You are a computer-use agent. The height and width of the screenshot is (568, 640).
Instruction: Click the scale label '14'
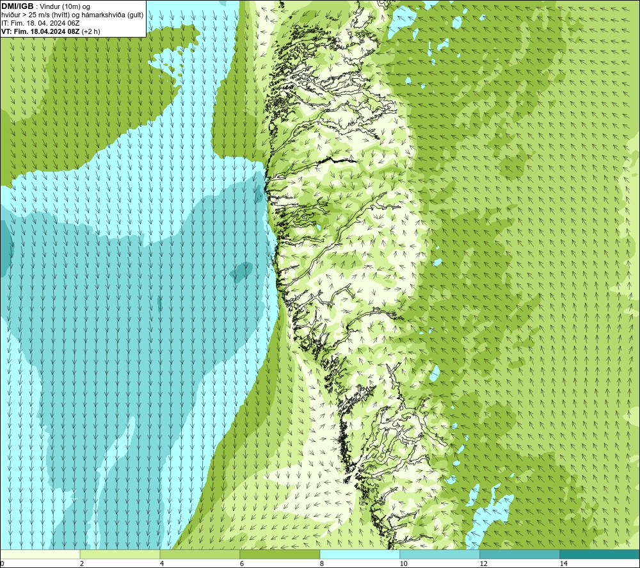click(563, 564)
